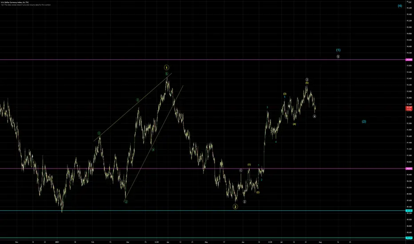Click the white circled 3 wave label
Screen dimensions: 414x244
point(307,79)
